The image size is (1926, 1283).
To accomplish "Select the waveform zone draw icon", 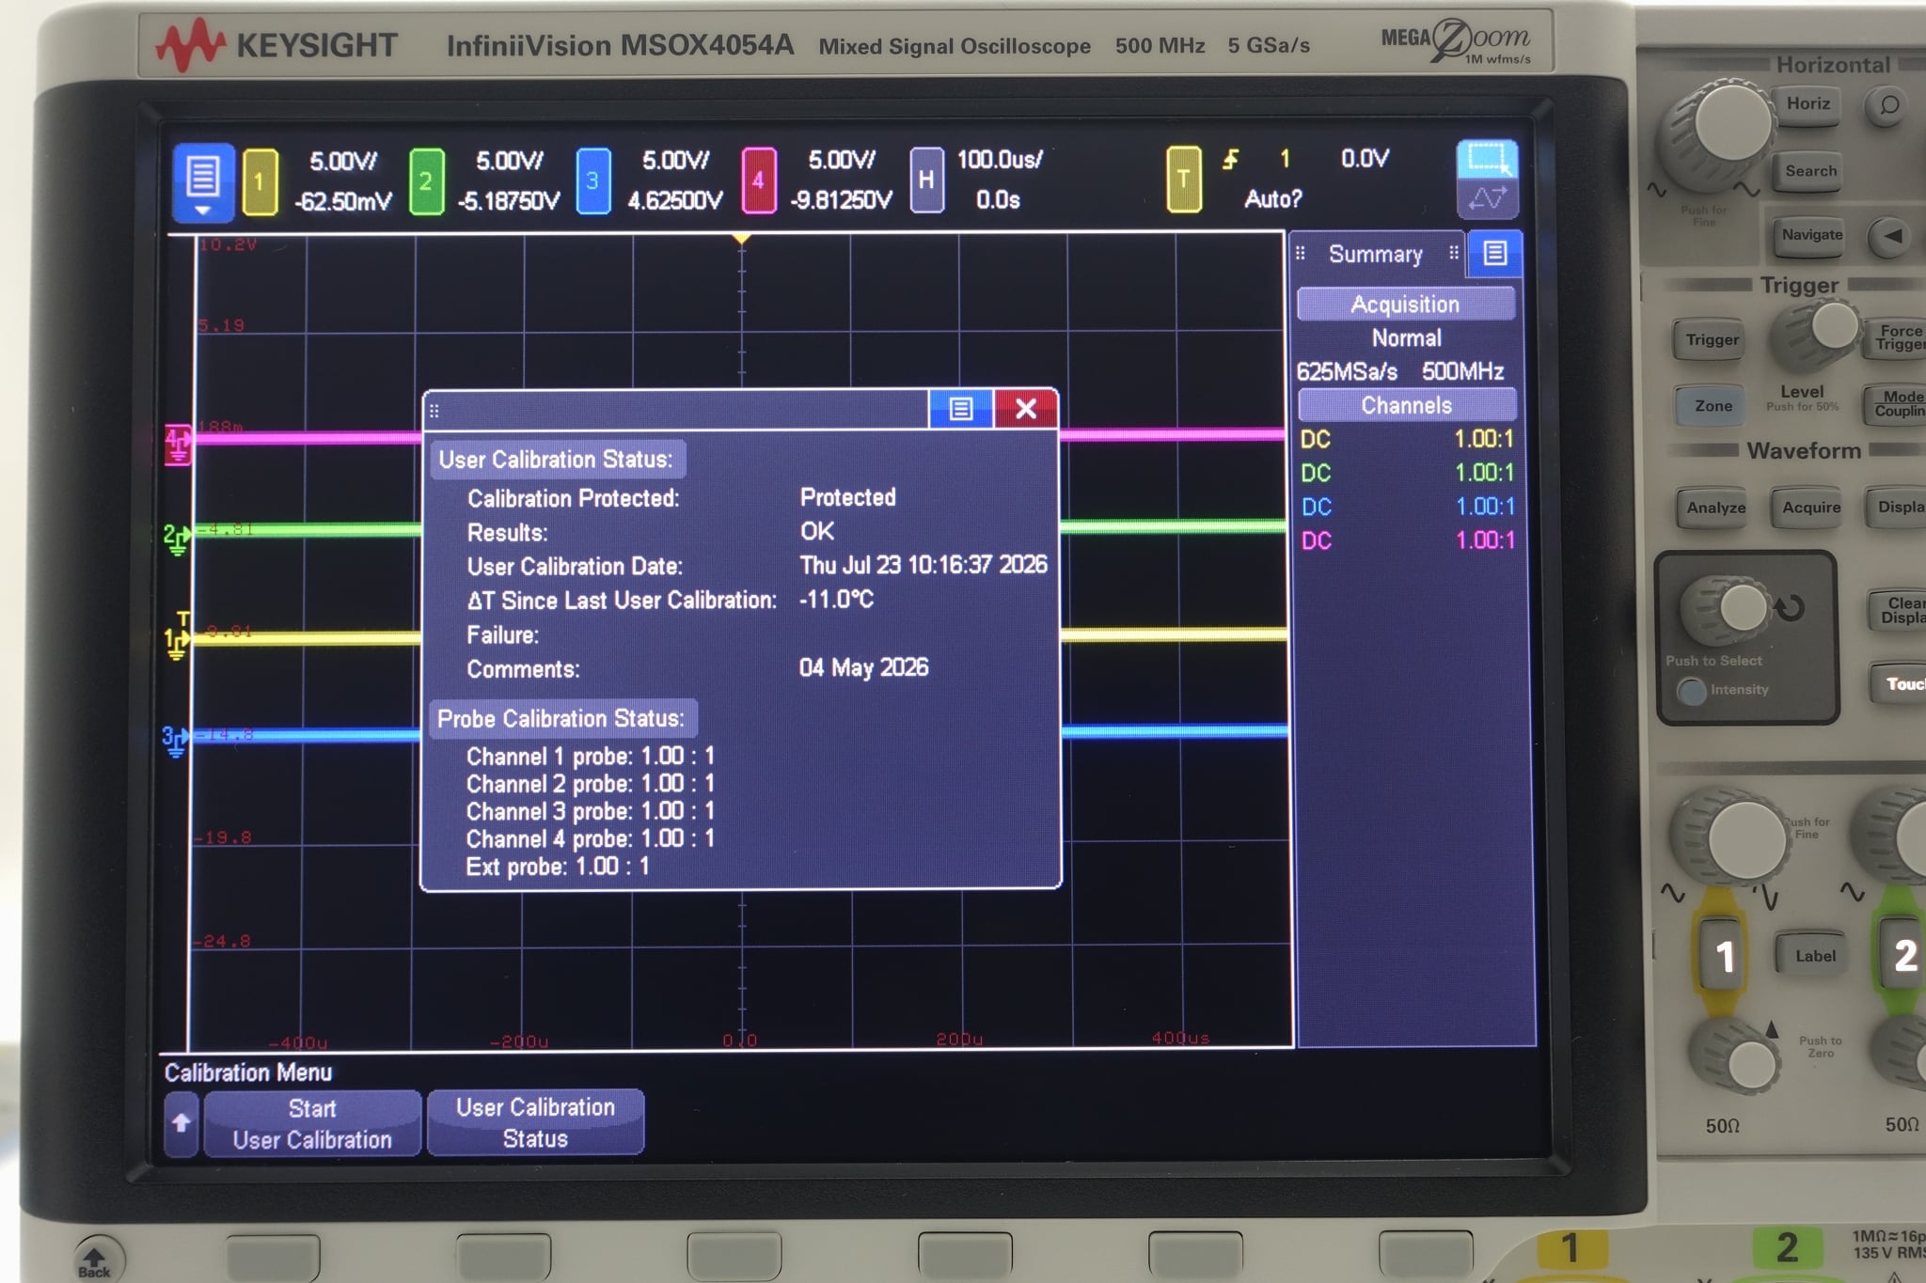I will 1487,198.
